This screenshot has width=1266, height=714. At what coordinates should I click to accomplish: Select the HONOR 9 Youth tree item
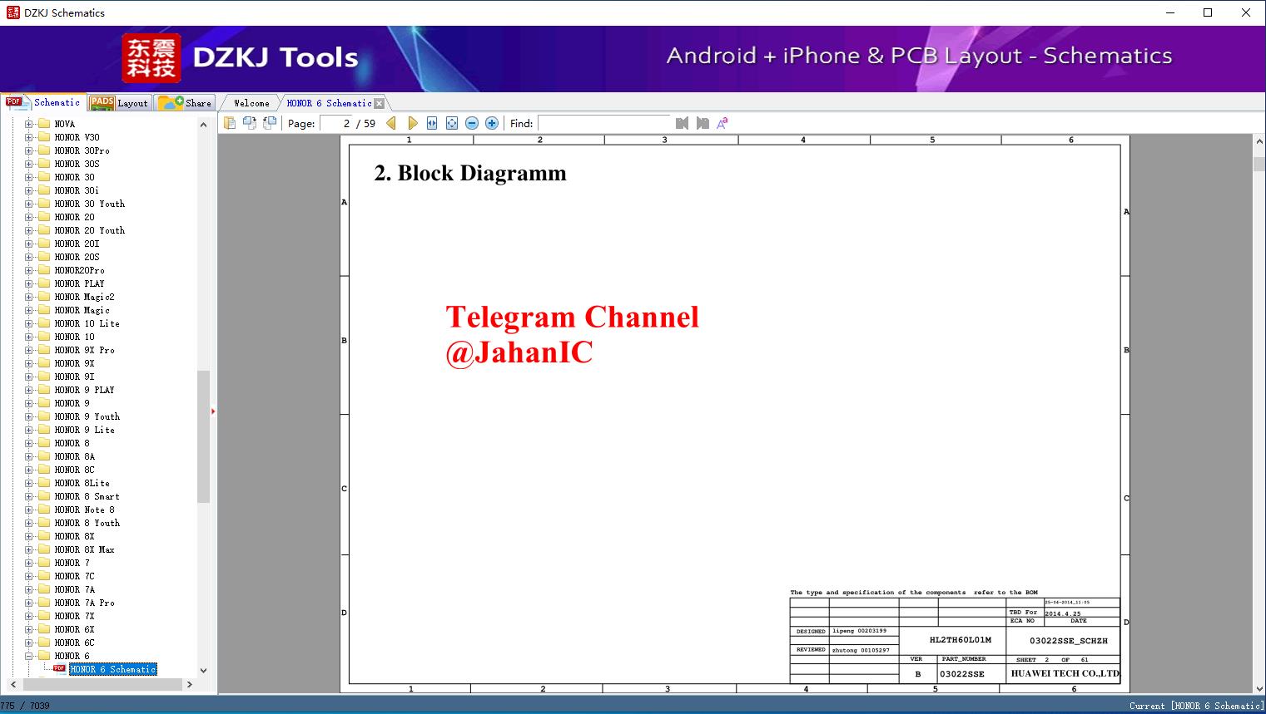point(87,416)
